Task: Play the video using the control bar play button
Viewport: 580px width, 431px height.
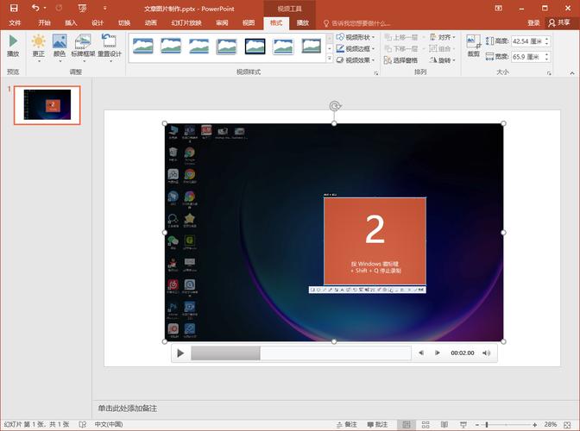Action: (x=180, y=353)
